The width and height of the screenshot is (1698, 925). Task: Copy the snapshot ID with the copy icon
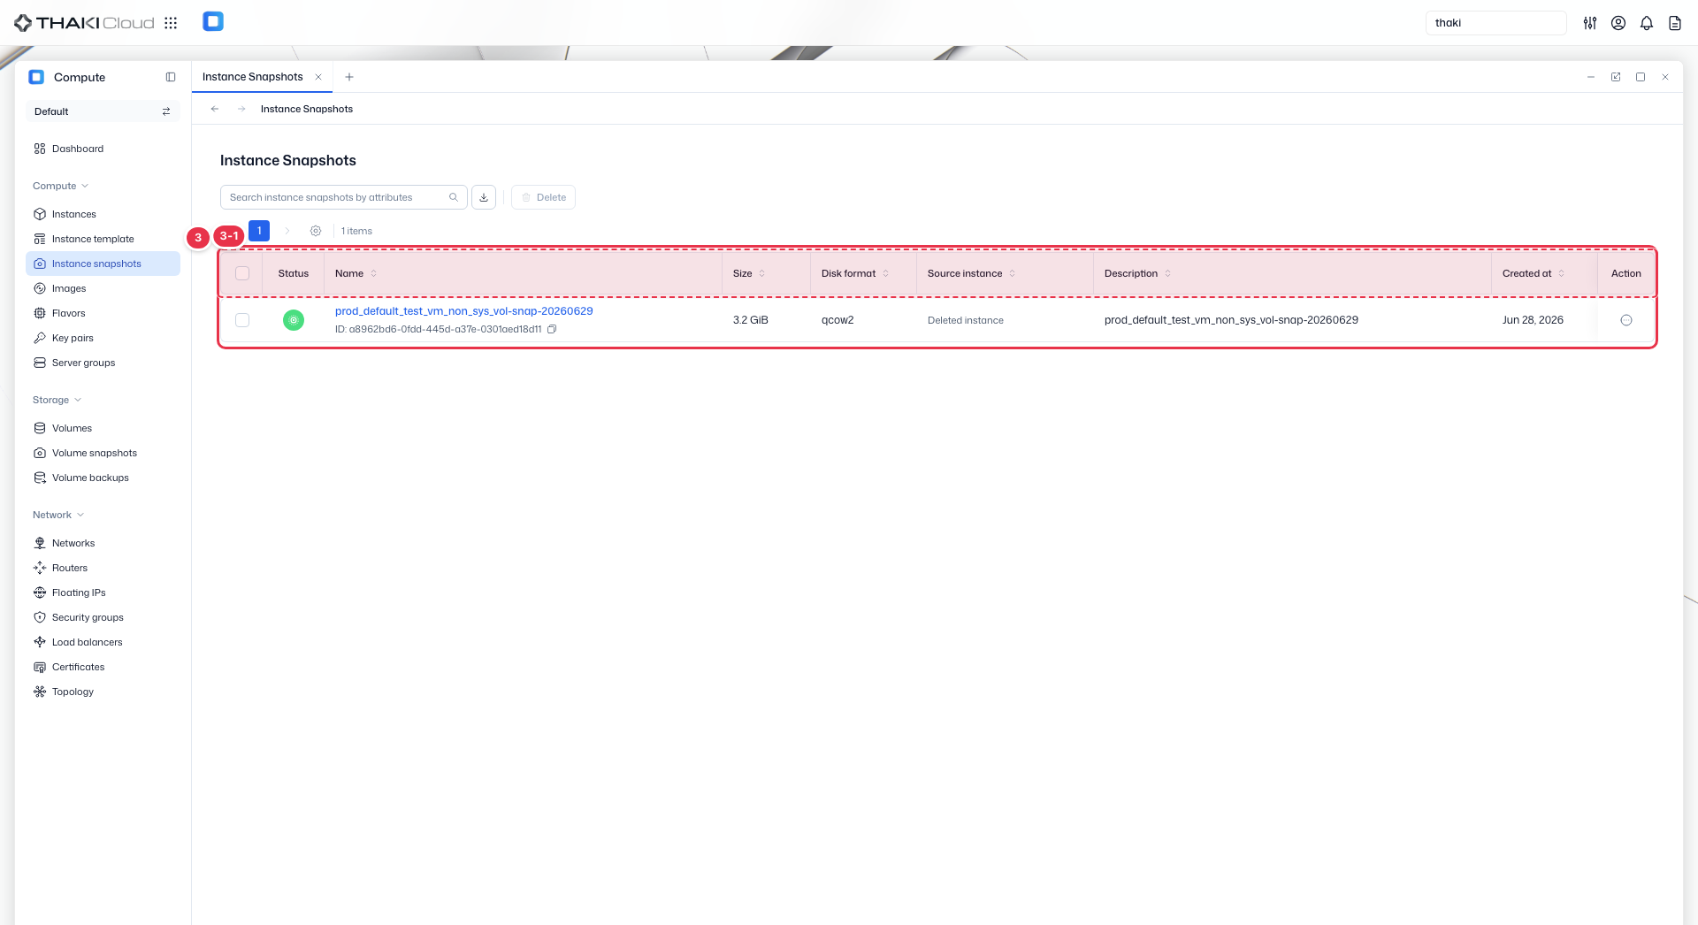click(x=552, y=329)
